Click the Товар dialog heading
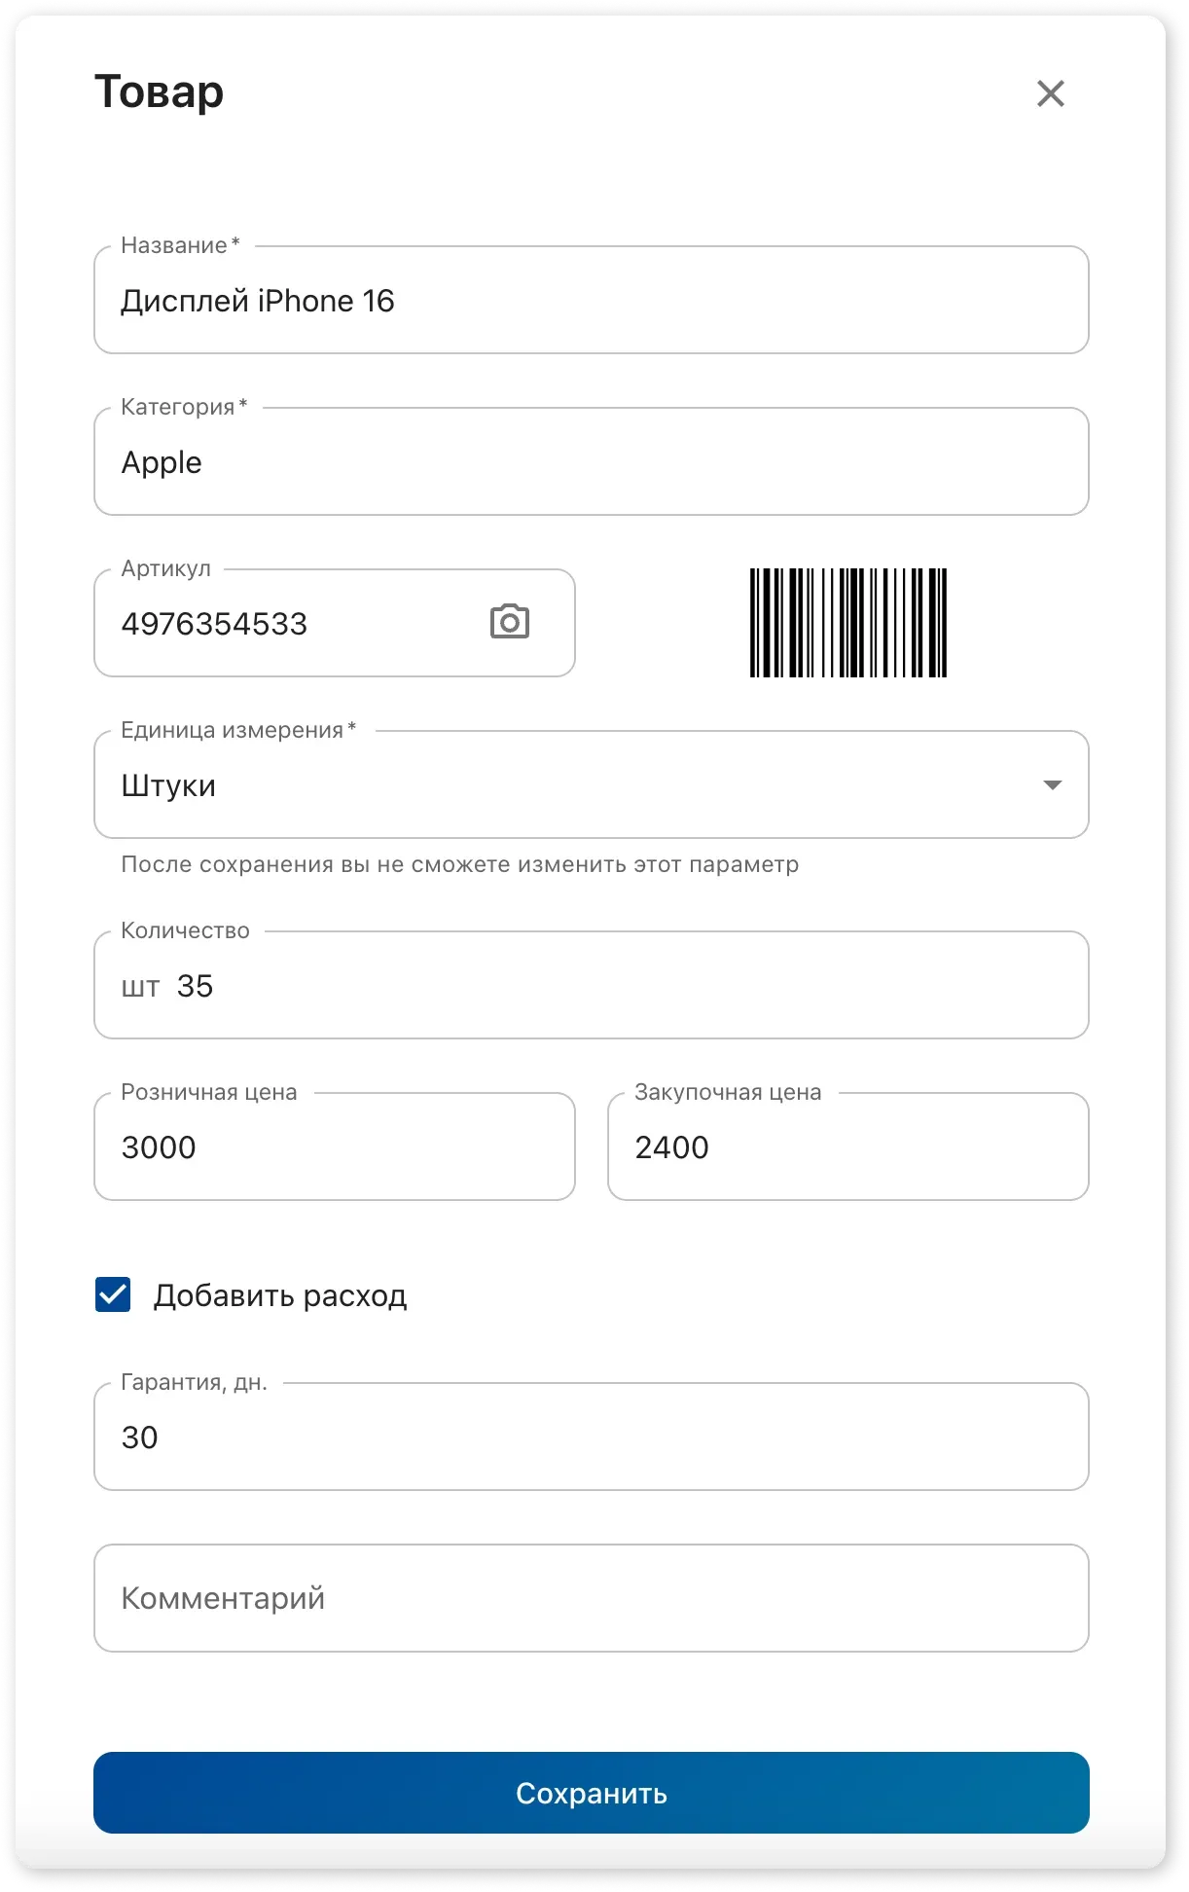 159,92
